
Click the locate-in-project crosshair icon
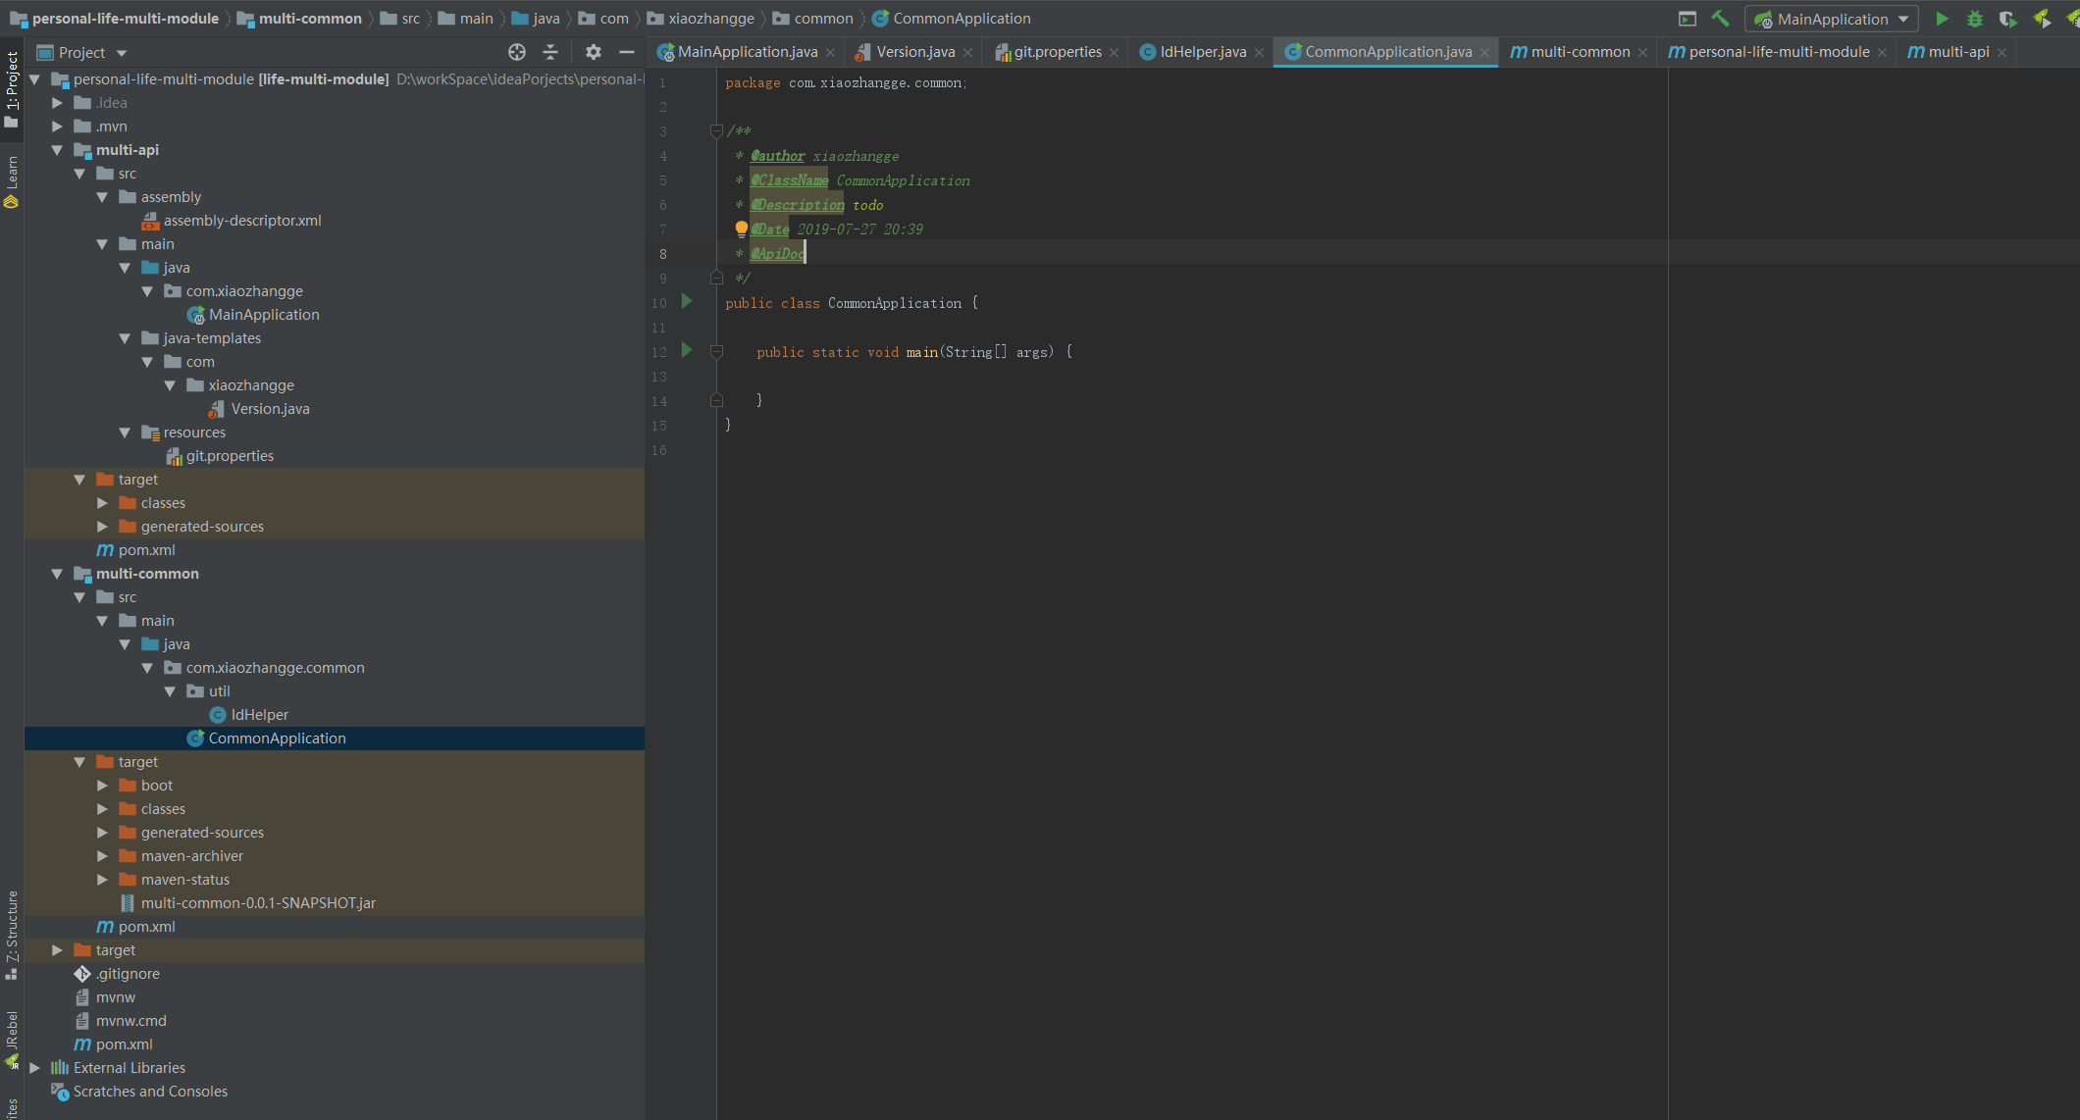point(517,52)
